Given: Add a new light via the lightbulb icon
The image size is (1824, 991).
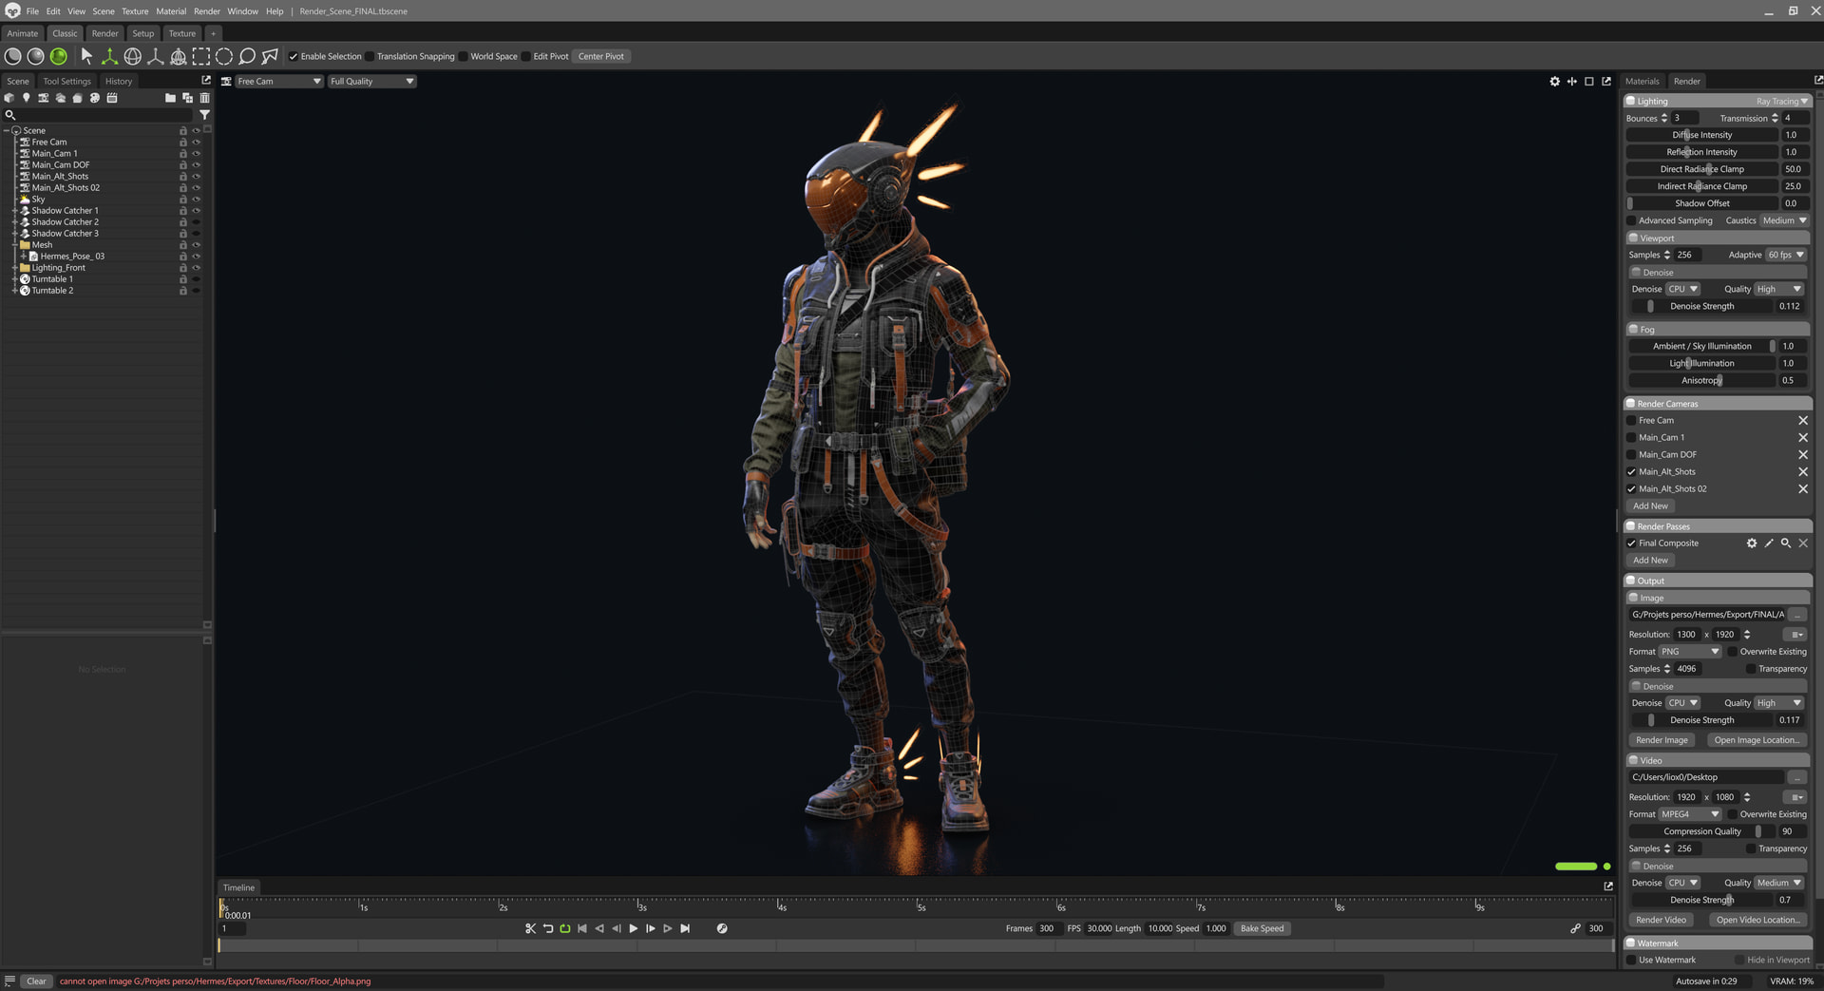Looking at the screenshot, I should (x=27, y=98).
